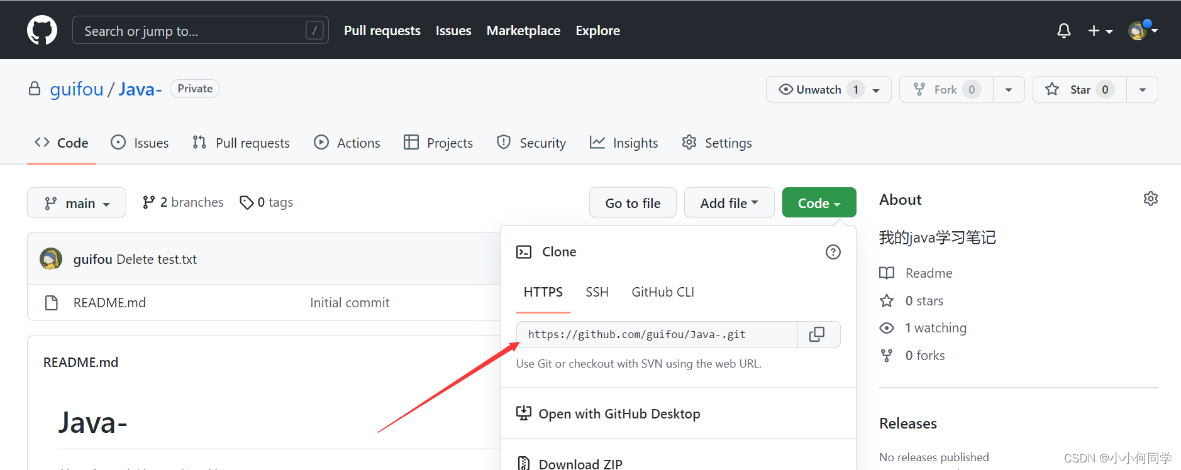
Task: Click the Fork button
Action: coord(946,89)
